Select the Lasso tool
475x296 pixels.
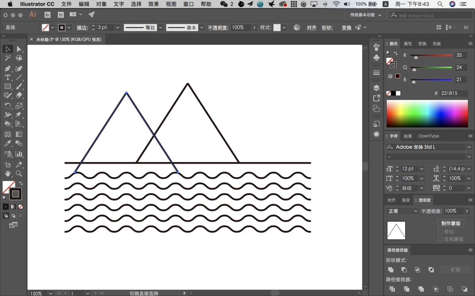(19, 58)
